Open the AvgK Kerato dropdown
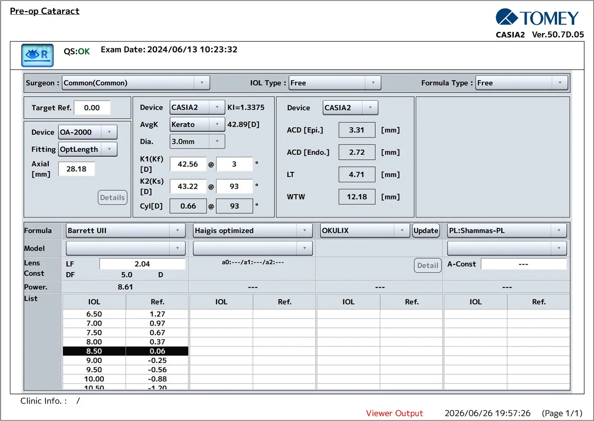This screenshot has height=421, width=594. click(x=197, y=124)
